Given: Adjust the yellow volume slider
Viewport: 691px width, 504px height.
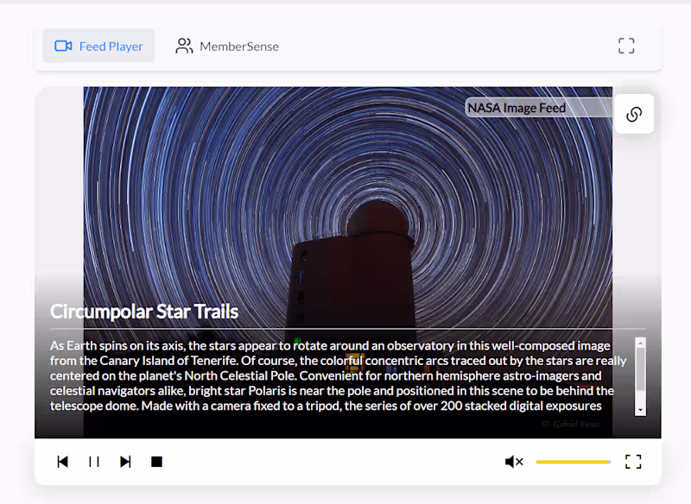Looking at the screenshot, I should (574, 462).
